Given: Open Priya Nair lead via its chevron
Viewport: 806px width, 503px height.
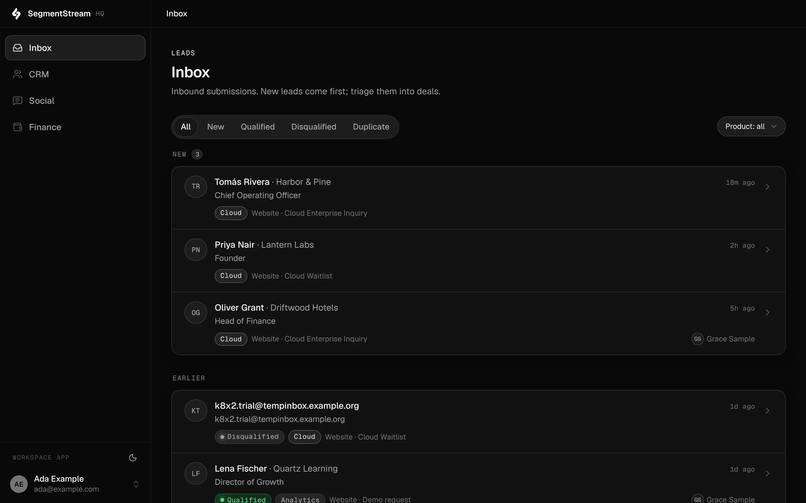Looking at the screenshot, I should [x=767, y=250].
